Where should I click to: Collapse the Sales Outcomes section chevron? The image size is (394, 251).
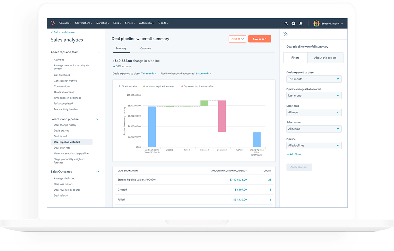tap(98, 172)
